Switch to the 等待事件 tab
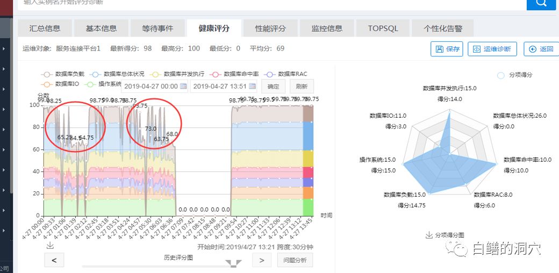This screenshot has width=559, height=273. [x=157, y=28]
